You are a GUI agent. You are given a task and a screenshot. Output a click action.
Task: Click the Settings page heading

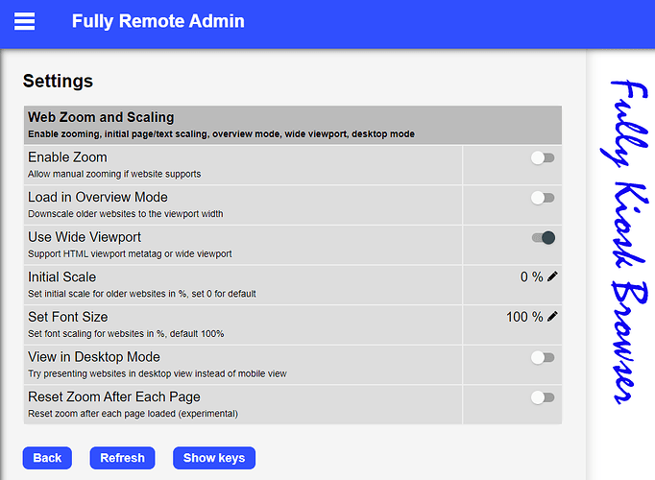(x=58, y=81)
